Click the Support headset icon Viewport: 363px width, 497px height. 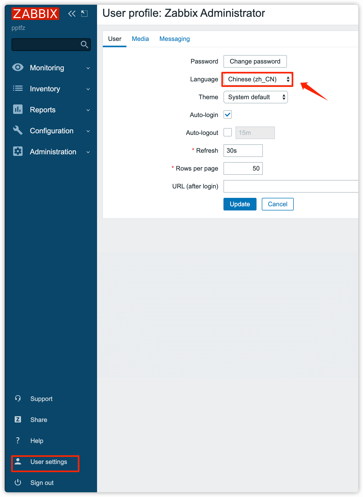coord(18,399)
